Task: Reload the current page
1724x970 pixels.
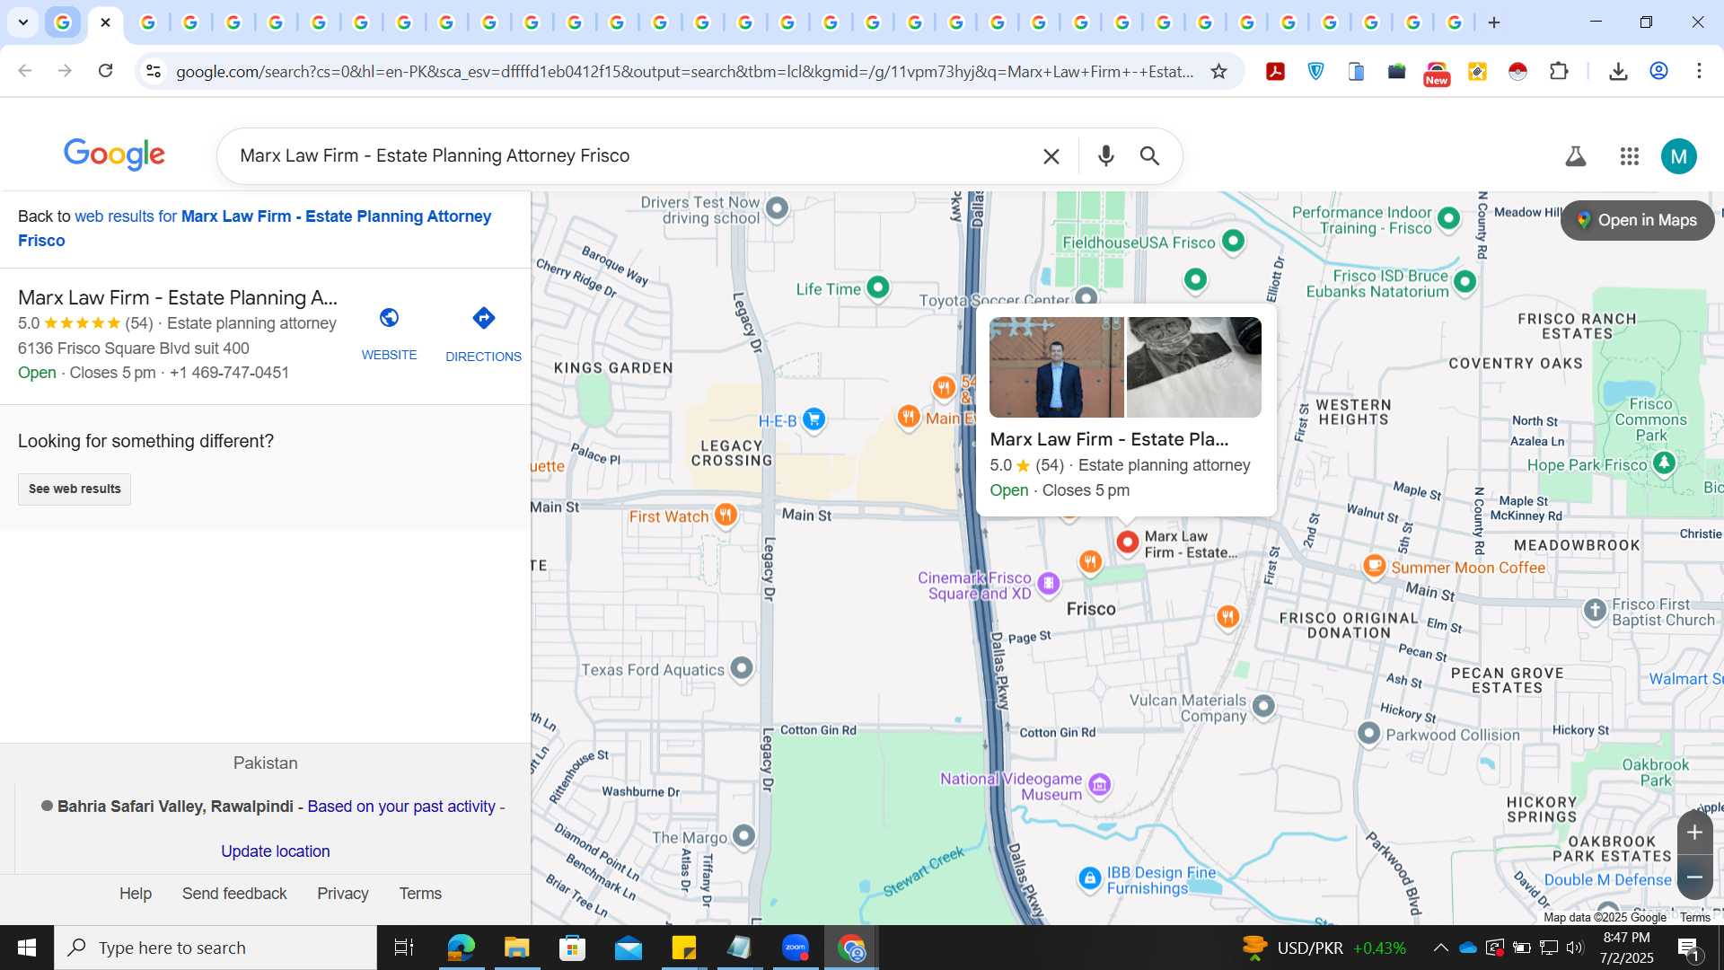Action: tap(105, 71)
